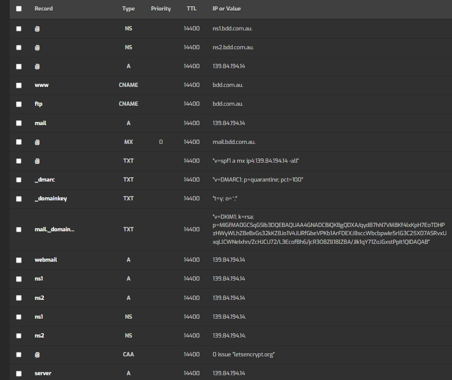Open the webmail record name
The width and height of the screenshot is (452, 380).
click(x=46, y=260)
